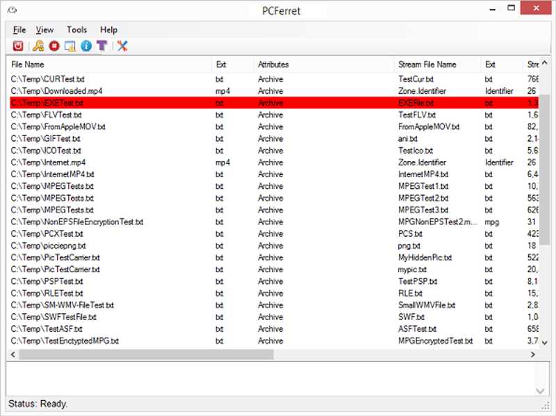Click stream name MPEGTest1.txt
Image resolution: width=556 pixels, height=416 pixels.
coord(423,186)
